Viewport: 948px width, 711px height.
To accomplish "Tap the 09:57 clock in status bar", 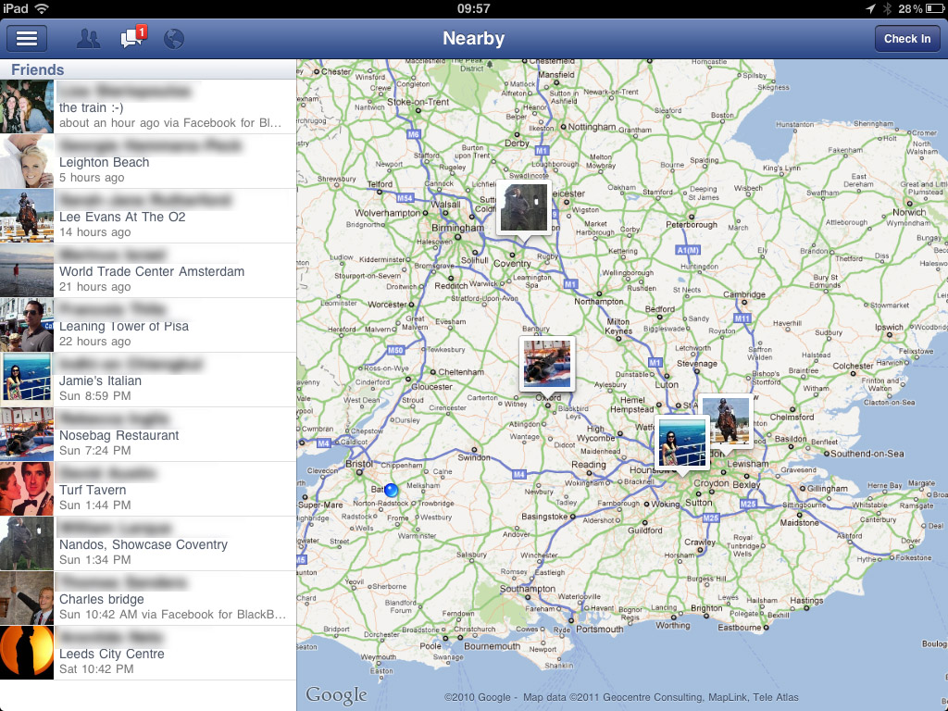I will point(473,8).
